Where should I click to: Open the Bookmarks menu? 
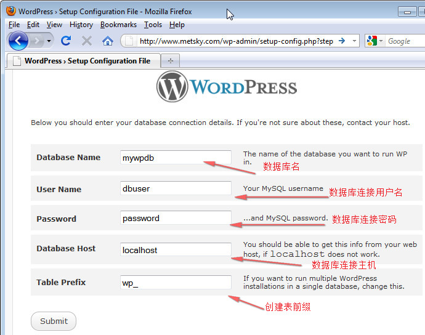point(118,25)
